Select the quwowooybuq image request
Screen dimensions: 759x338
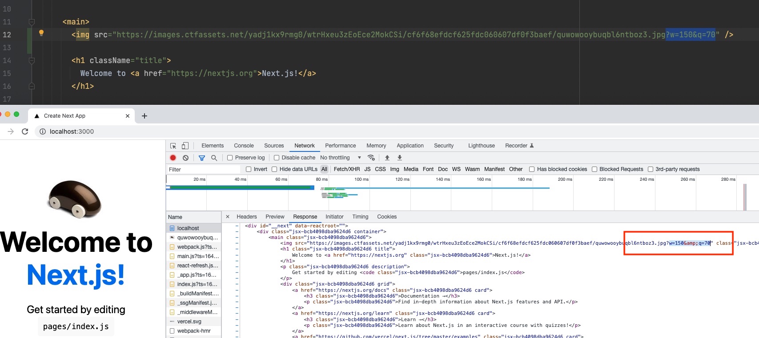coord(194,238)
